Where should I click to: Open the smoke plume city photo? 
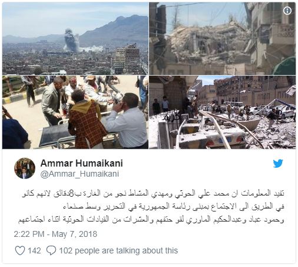(75, 38)
